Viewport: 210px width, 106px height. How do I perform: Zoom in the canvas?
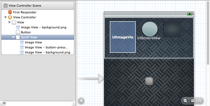[200, 101]
